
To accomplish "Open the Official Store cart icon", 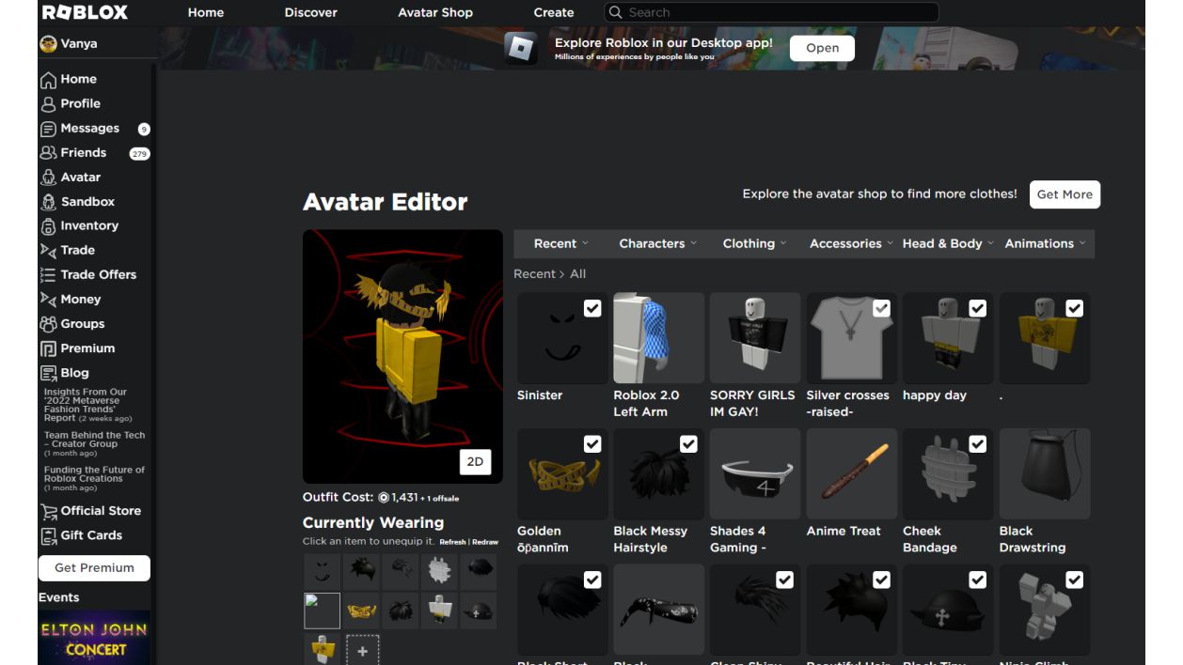I will [48, 511].
